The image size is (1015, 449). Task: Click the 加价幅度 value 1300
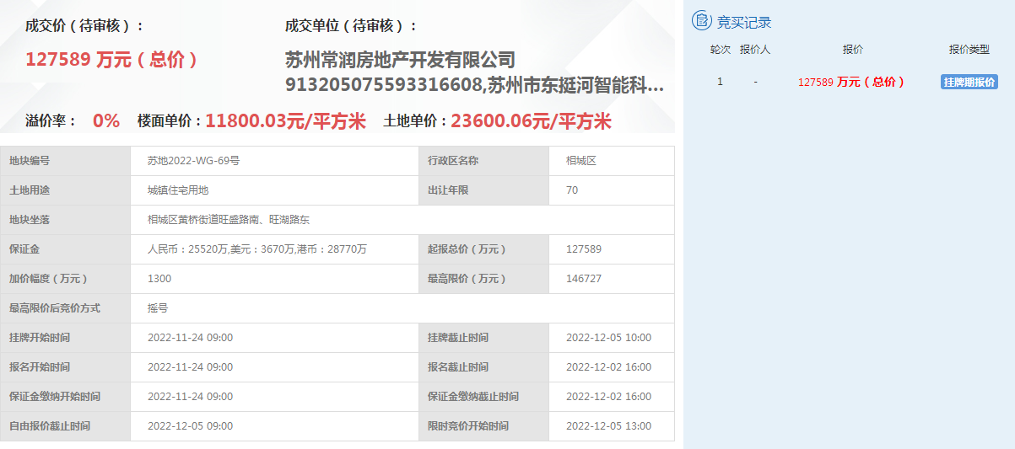click(x=159, y=279)
